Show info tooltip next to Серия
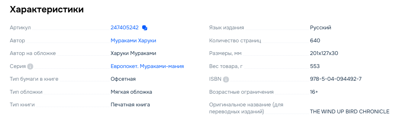 30,66
